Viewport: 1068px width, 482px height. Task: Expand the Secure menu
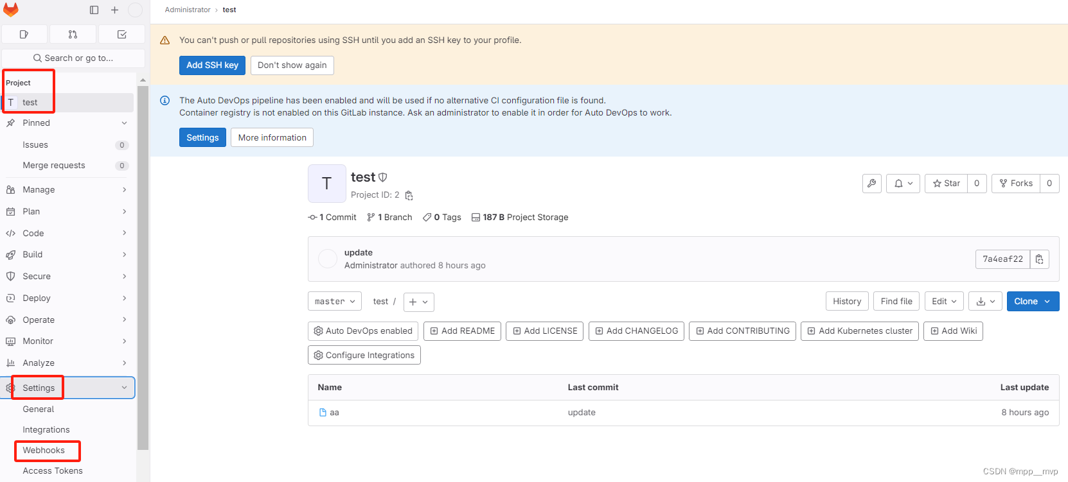(68, 277)
